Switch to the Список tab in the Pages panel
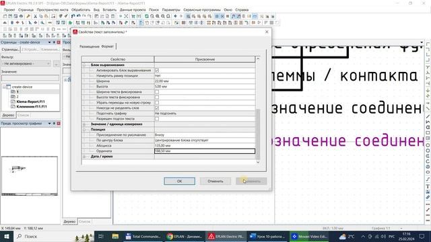The image size is (431, 242). click(x=23, y=115)
